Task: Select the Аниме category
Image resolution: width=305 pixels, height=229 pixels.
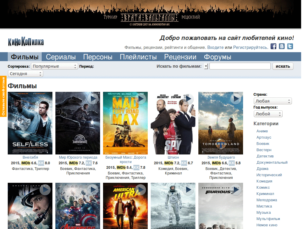Action: point(262,131)
